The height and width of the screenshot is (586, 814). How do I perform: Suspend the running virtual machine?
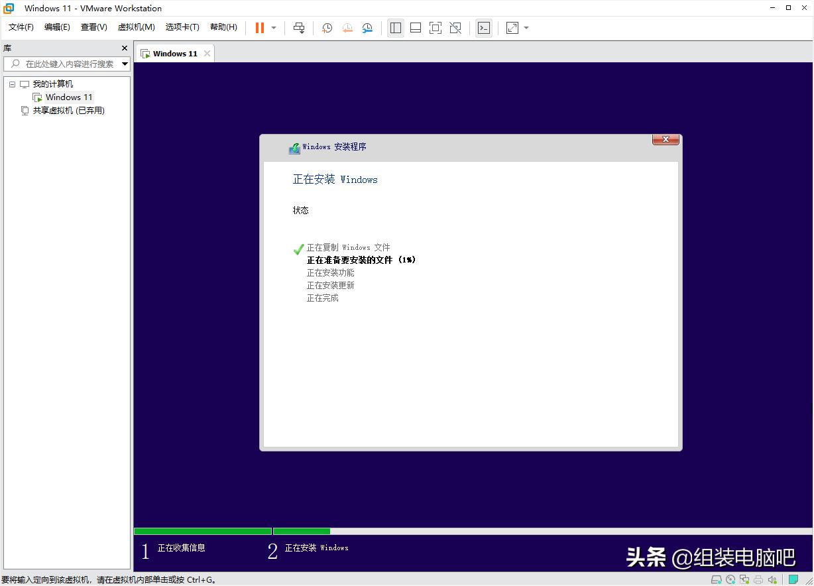259,28
